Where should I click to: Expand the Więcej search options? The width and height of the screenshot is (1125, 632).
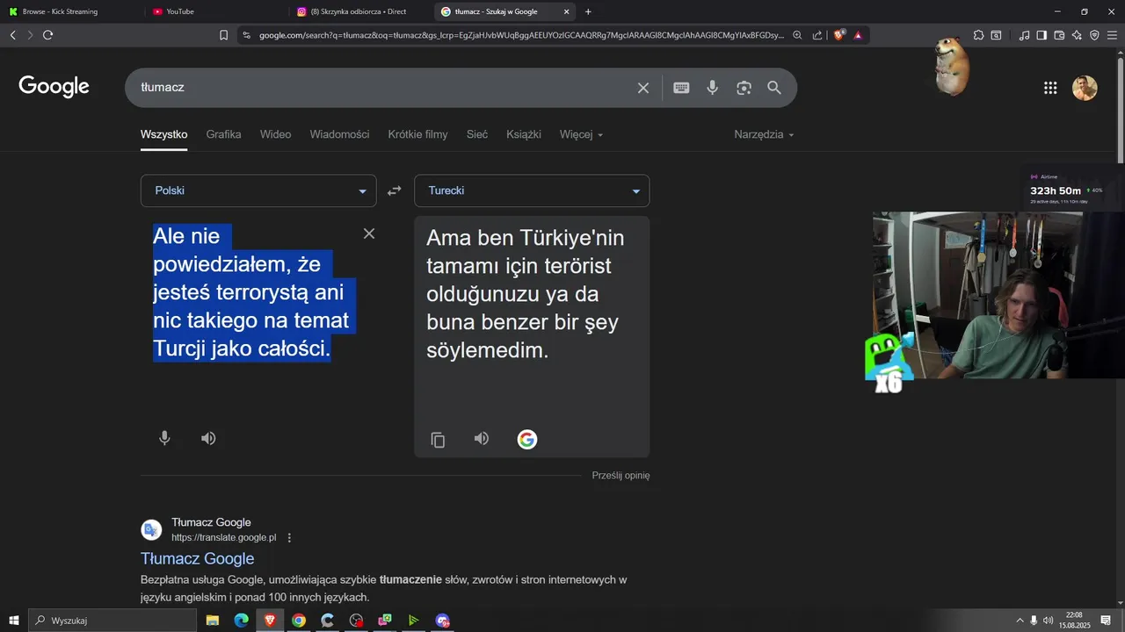pos(582,134)
